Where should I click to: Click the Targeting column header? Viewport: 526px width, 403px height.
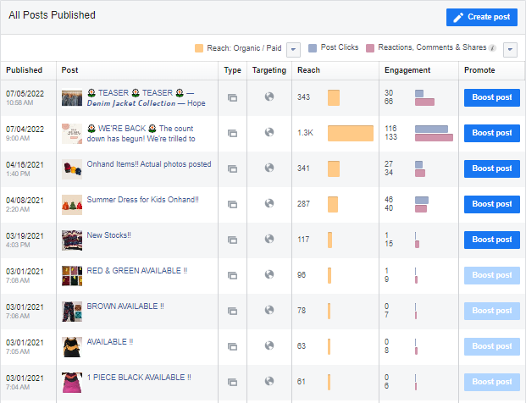pos(269,70)
